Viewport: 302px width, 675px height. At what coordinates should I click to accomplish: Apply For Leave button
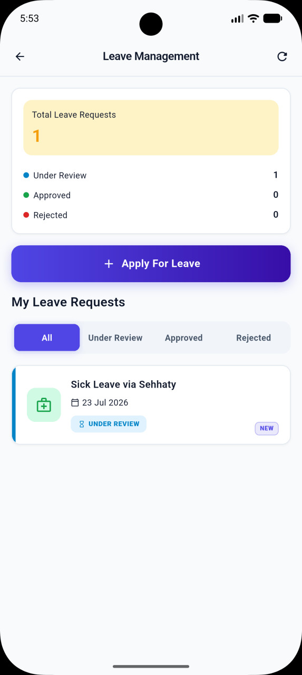pos(151,264)
